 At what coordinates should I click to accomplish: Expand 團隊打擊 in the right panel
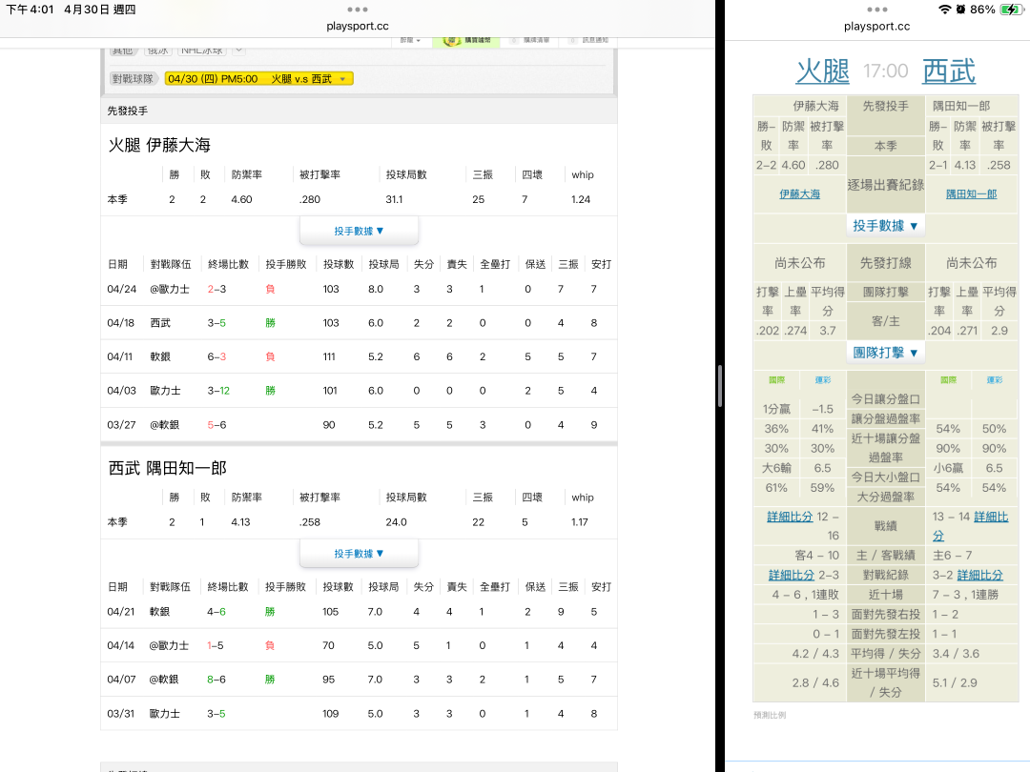885,353
